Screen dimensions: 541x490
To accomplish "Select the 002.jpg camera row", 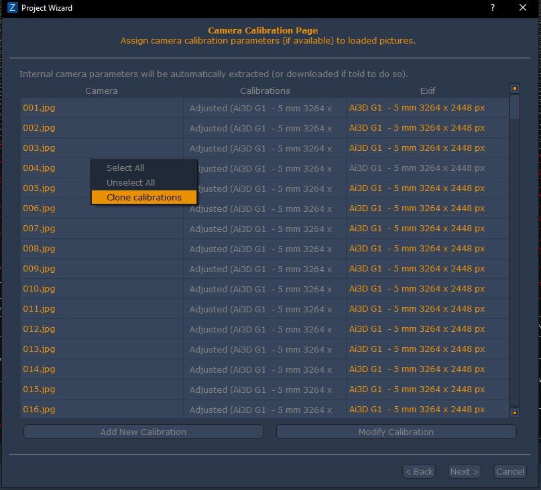I will click(101, 128).
